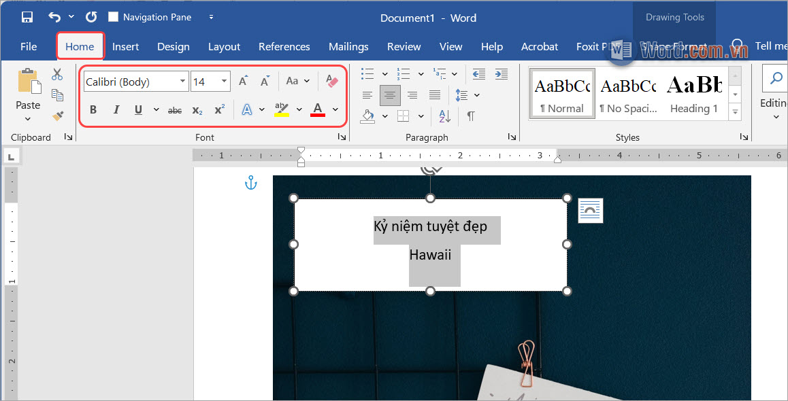The image size is (788, 401).
Task: Click Decrease Indent icon
Action: point(478,74)
